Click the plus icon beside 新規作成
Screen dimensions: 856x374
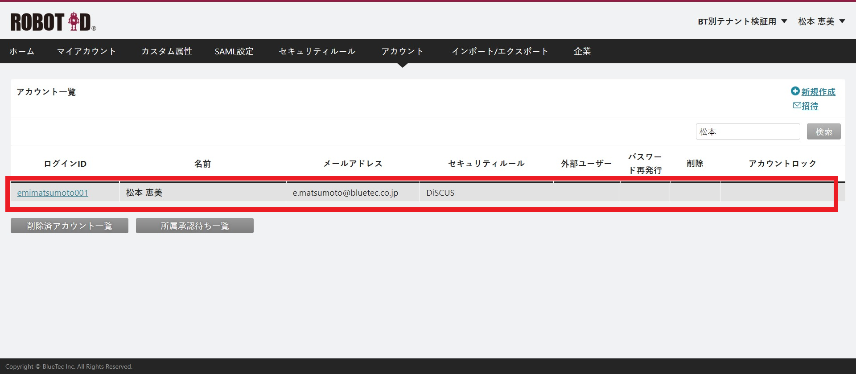coord(795,91)
